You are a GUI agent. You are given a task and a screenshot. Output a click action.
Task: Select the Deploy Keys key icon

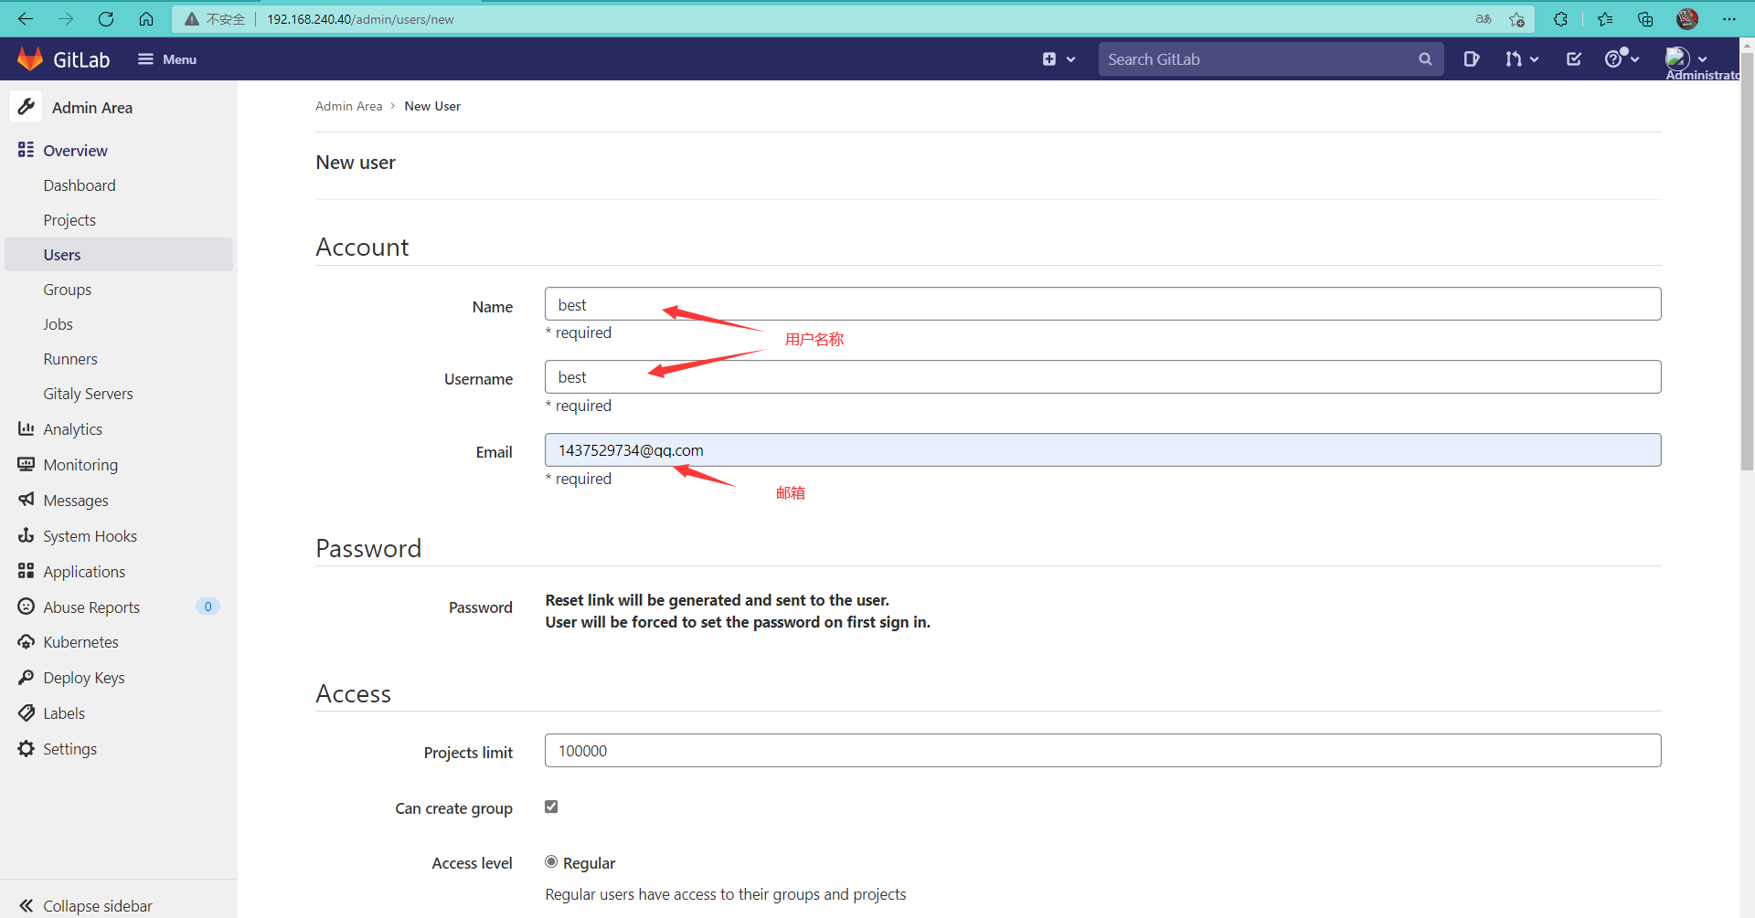(26, 677)
